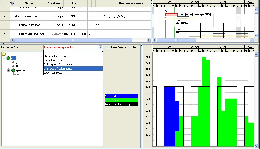Click the Gantt chart's right scroll arrow

tap(252, 40)
